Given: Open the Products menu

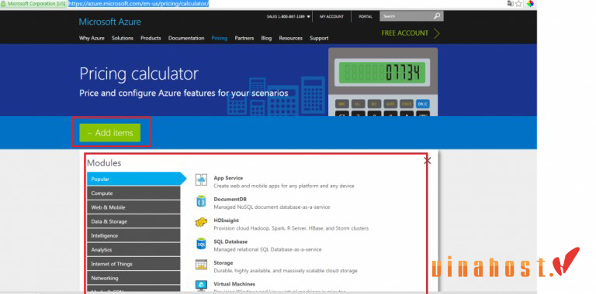Looking at the screenshot, I should pyautogui.click(x=151, y=38).
